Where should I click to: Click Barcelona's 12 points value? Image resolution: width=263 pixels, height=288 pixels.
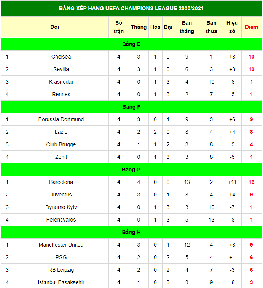[x=252, y=182]
